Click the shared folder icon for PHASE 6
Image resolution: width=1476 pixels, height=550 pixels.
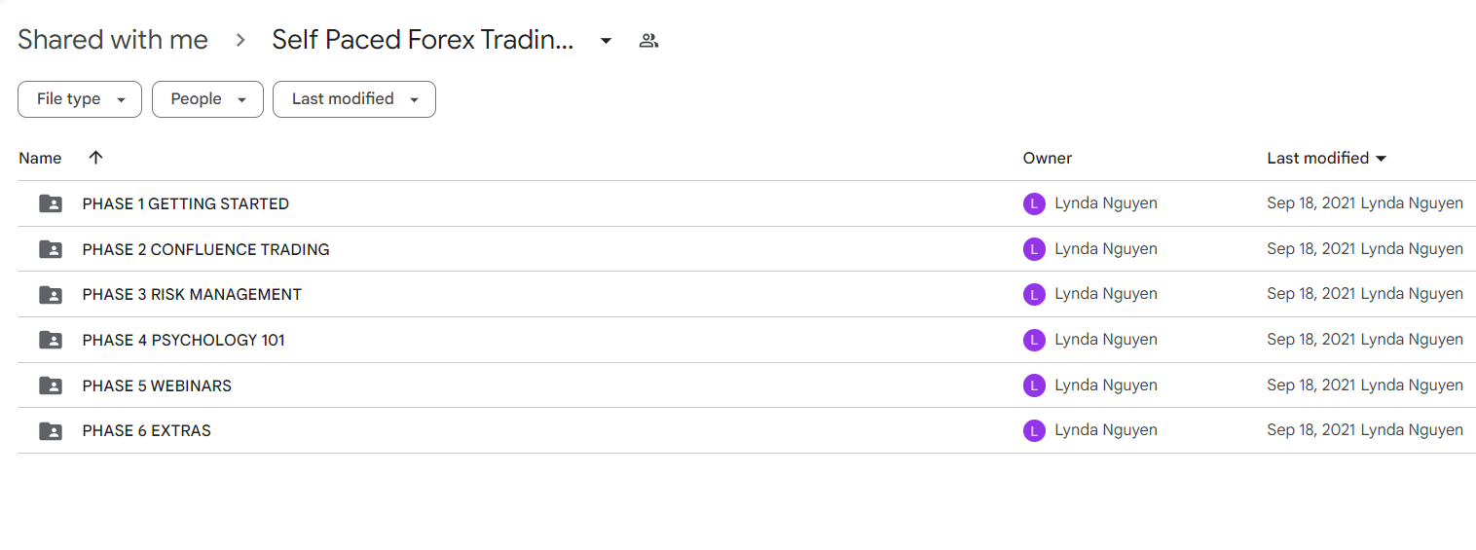click(51, 430)
